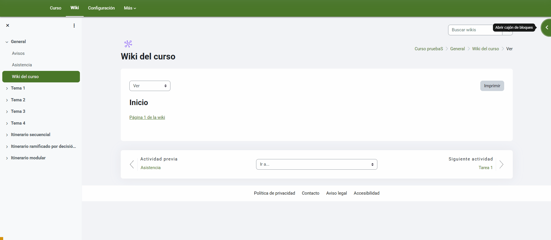This screenshot has width=551, height=240.
Task: Open the course index options menu
Action: [x=74, y=26]
